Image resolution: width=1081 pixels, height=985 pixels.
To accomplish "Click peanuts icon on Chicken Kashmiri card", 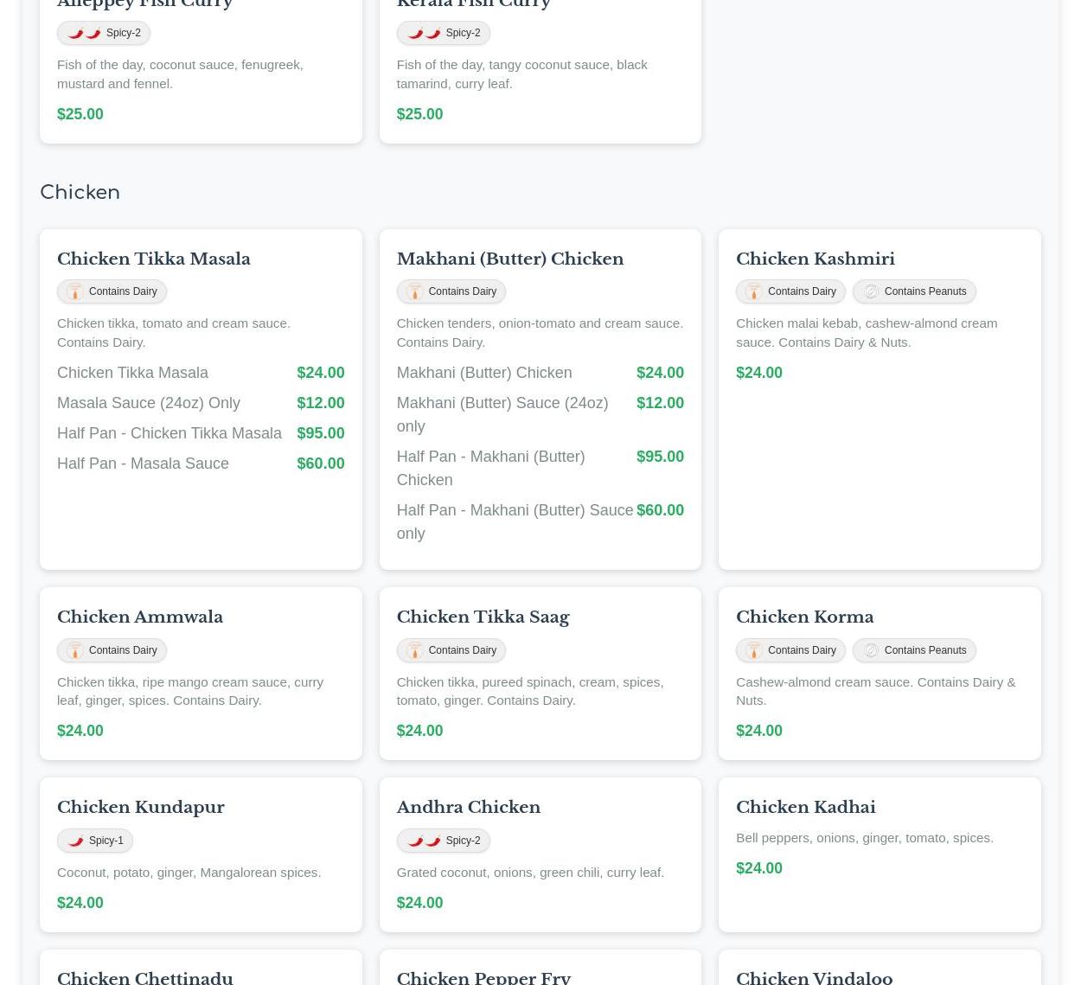I will [871, 291].
